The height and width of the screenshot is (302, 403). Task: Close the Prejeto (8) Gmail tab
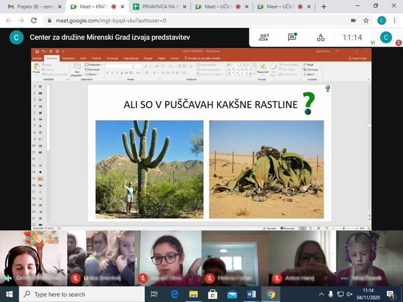60,7
